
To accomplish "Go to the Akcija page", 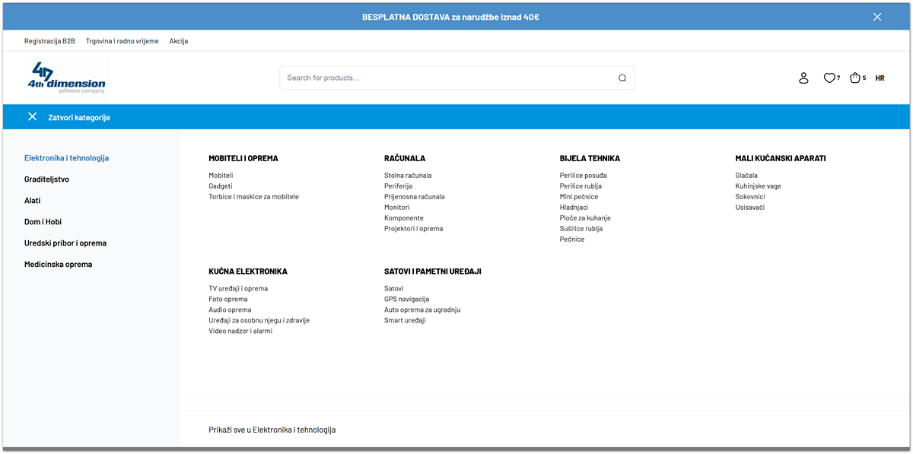I will (179, 41).
